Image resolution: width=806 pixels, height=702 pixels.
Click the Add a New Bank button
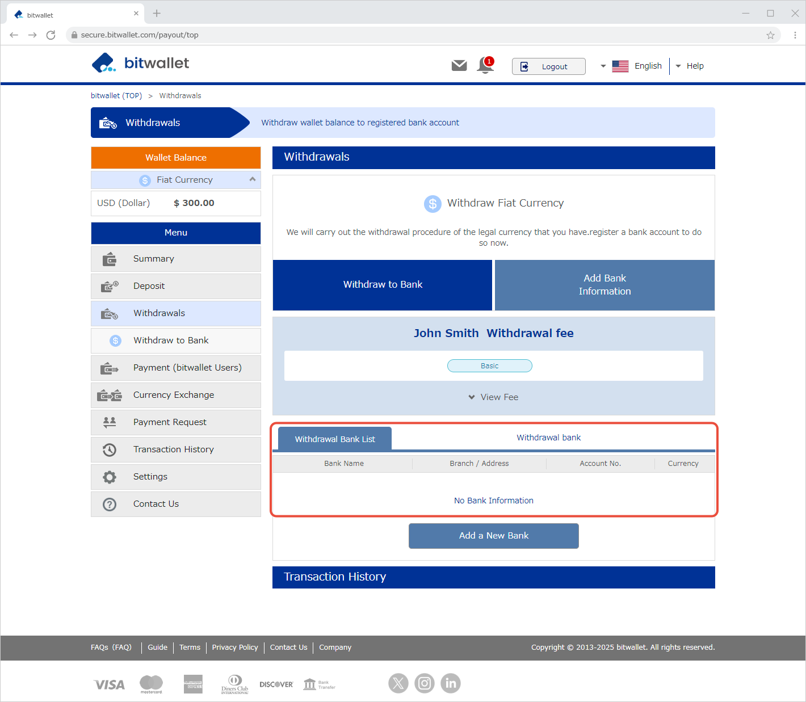click(493, 536)
